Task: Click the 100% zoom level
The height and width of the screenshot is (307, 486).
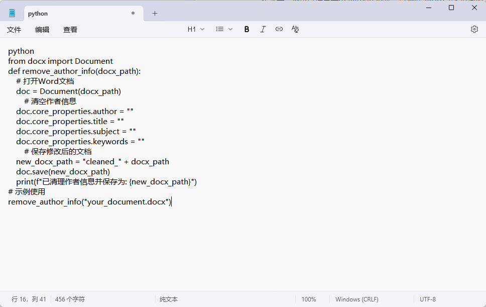Action: point(309,299)
